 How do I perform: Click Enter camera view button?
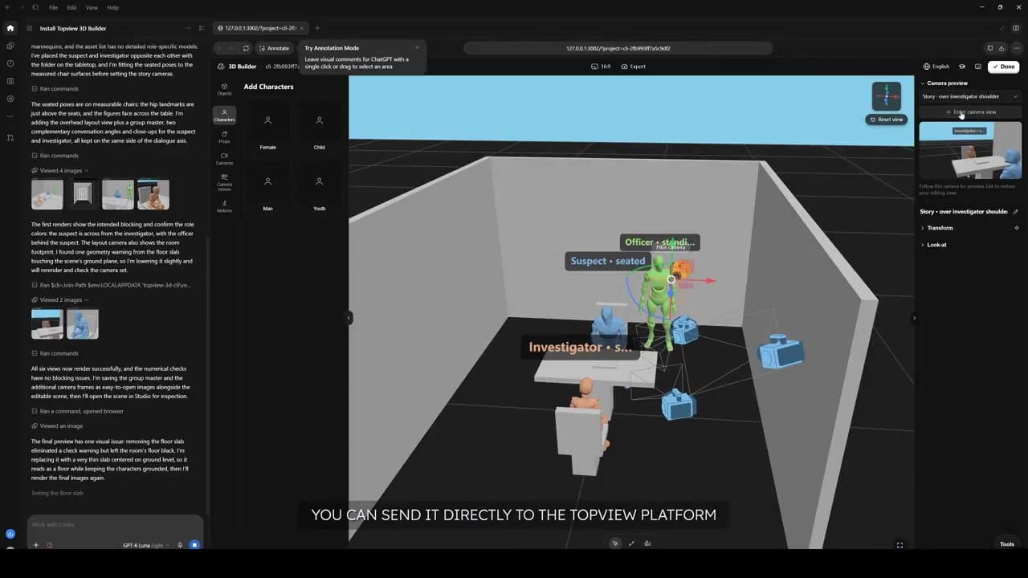pos(970,112)
